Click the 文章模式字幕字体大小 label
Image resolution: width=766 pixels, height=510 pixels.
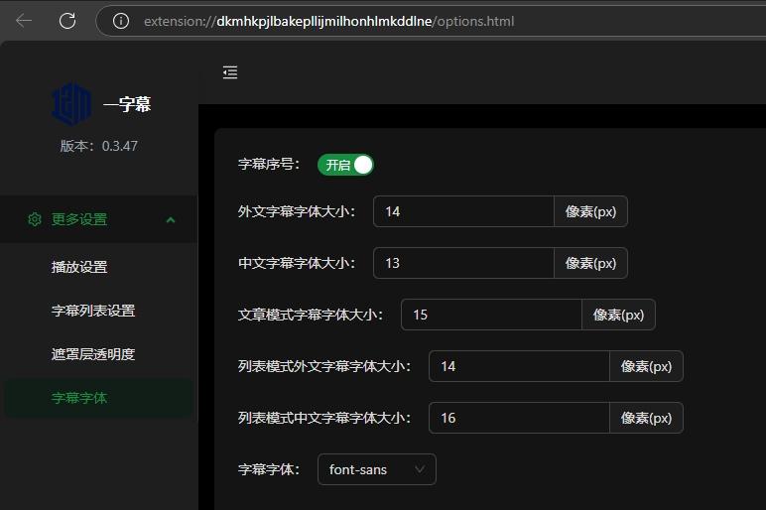311,315
